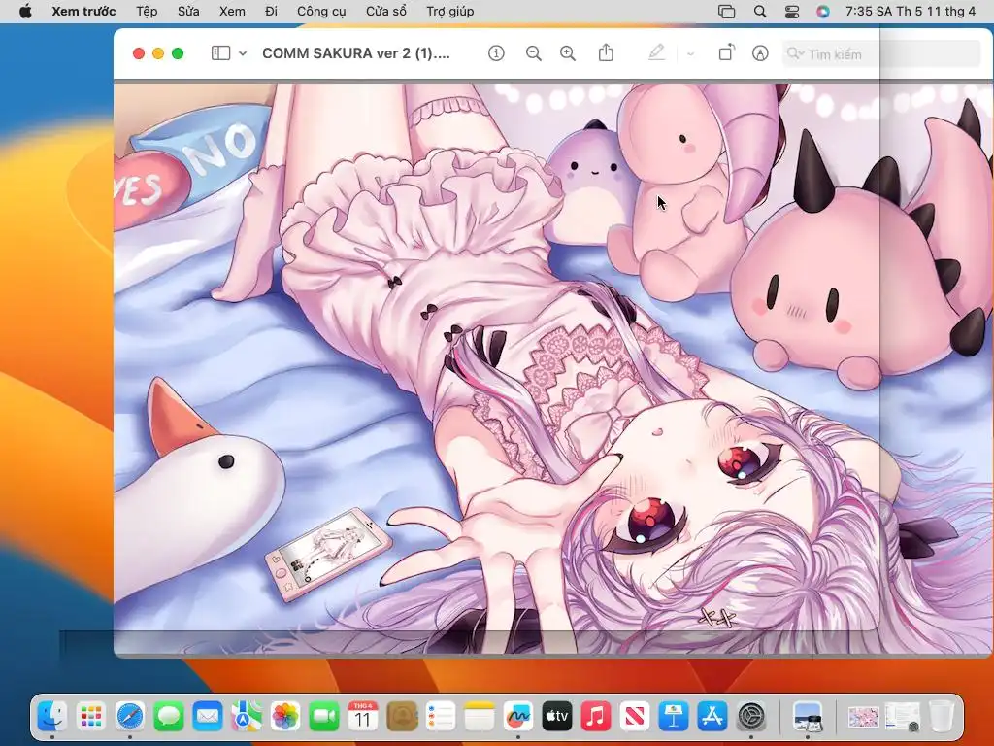
Task: Open Finder from the Dock
Action: (x=52, y=716)
